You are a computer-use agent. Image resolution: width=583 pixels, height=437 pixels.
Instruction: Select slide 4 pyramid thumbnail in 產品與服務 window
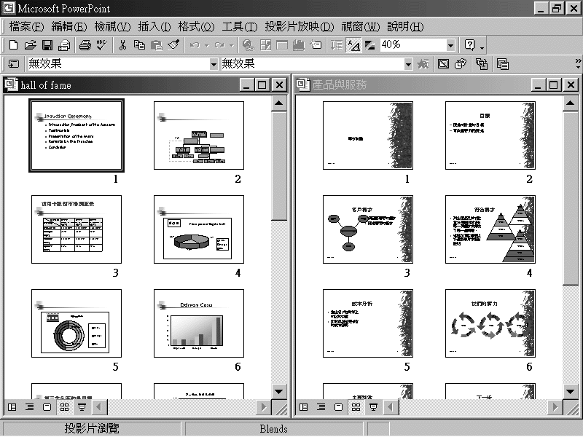[490, 229]
